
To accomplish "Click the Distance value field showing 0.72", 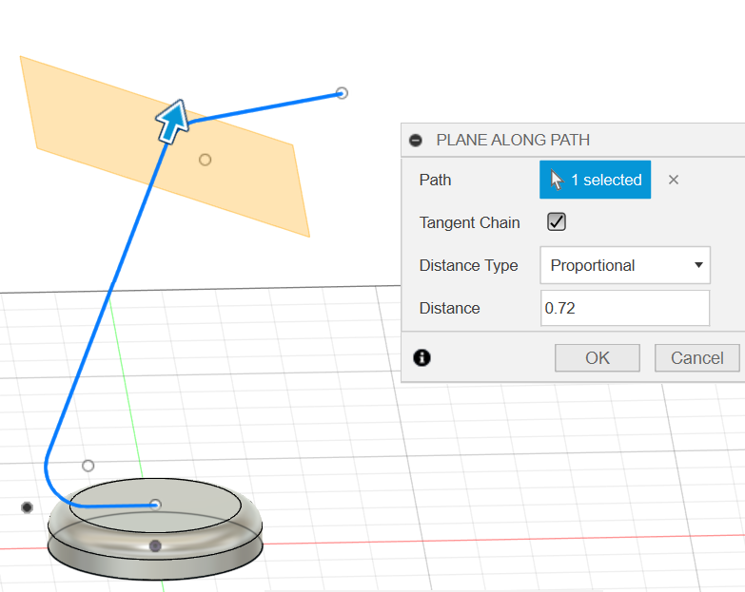I will point(624,308).
